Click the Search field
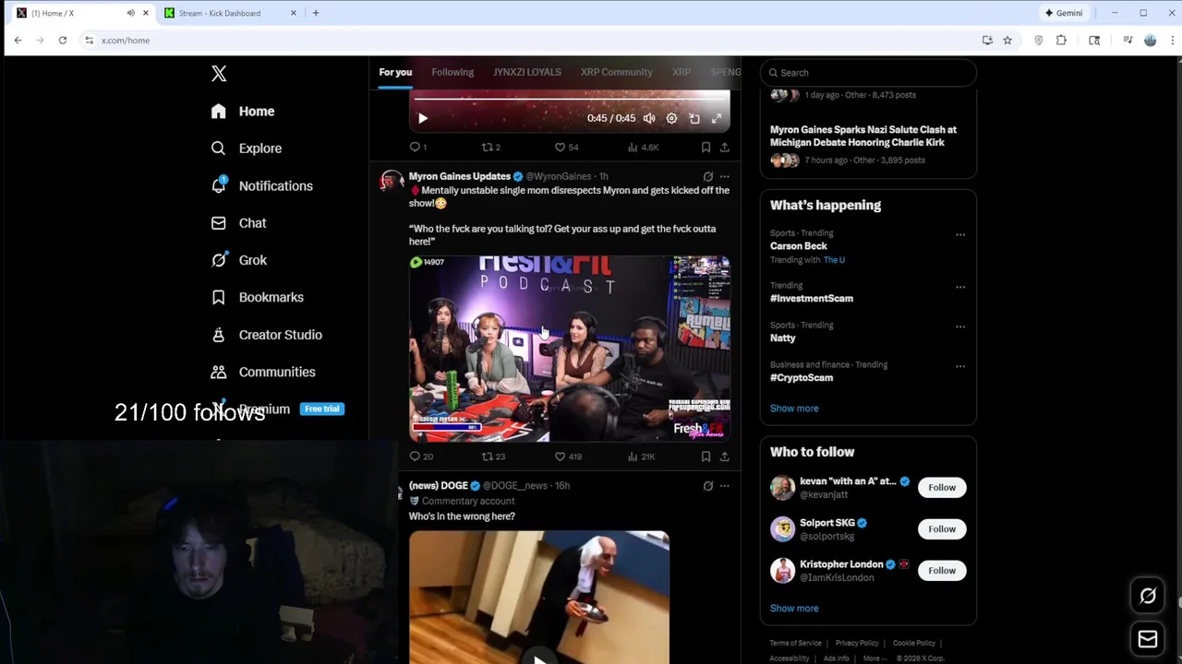 [868, 73]
